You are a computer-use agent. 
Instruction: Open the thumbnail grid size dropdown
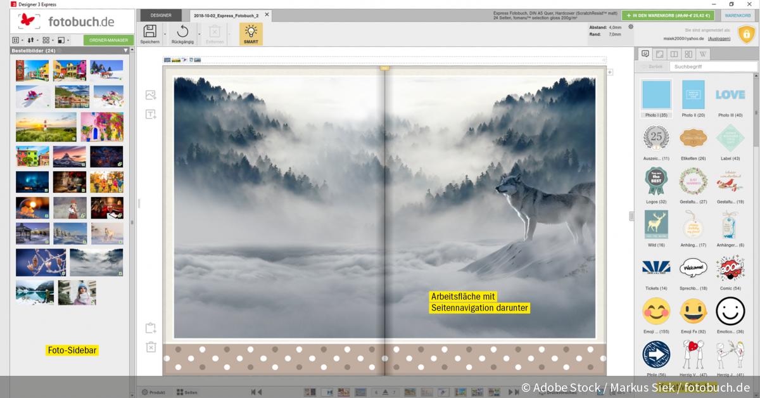click(47, 40)
